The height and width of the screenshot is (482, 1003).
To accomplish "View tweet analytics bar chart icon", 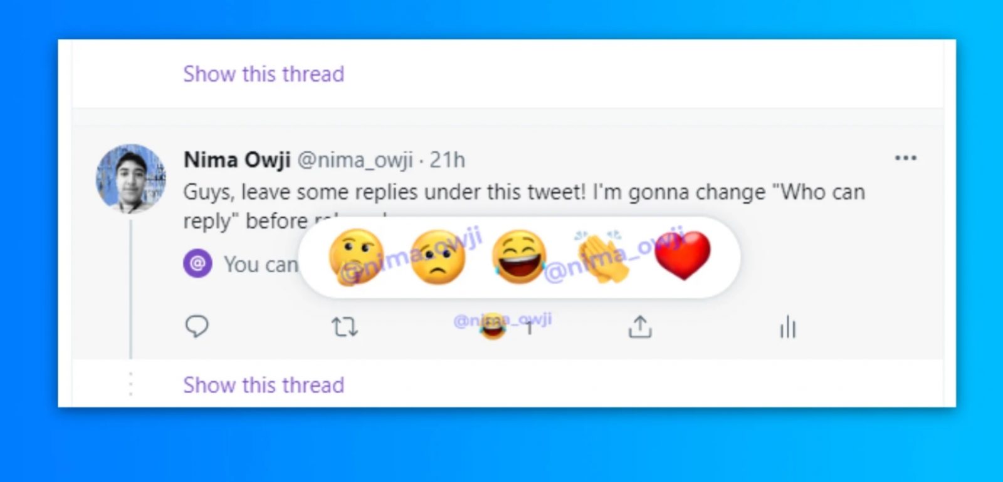I will pyautogui.click(x=787, y=327).
